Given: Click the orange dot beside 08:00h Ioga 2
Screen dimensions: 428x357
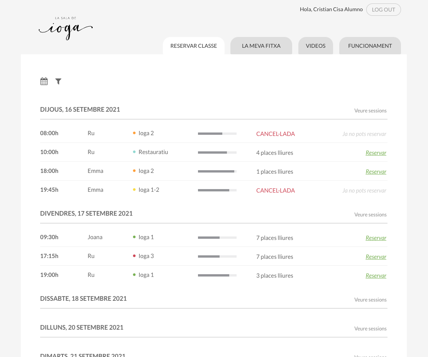Looking at the screenshot, I should (x=134, y=133).
